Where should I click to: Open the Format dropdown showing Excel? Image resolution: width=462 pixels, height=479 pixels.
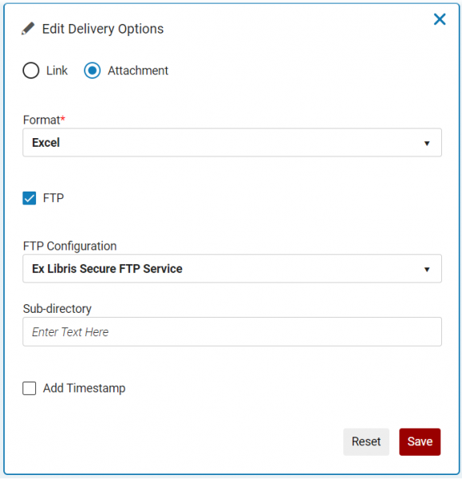pos(232,143)
